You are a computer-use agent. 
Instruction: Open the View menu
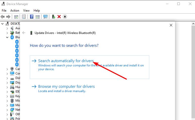(x=26, y=11)
